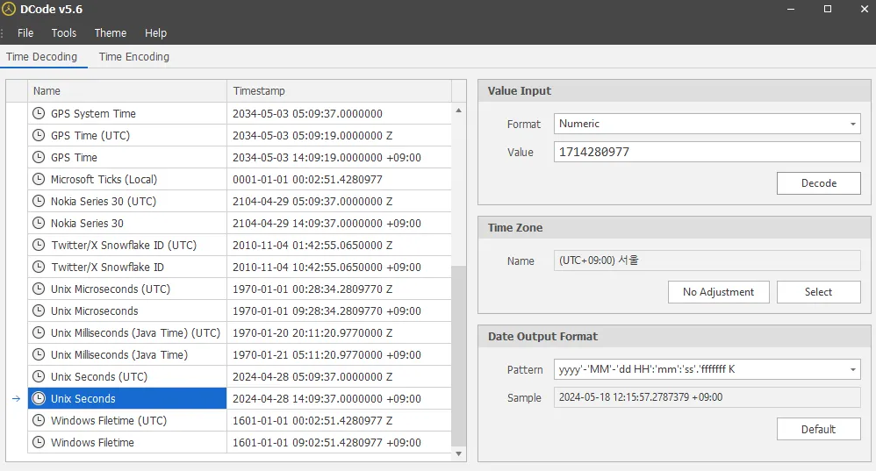Click the Select time zone button

click(818, 292)
